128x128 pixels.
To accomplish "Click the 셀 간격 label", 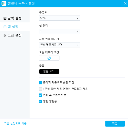I will pyautogui.click(x=44, y=26).
